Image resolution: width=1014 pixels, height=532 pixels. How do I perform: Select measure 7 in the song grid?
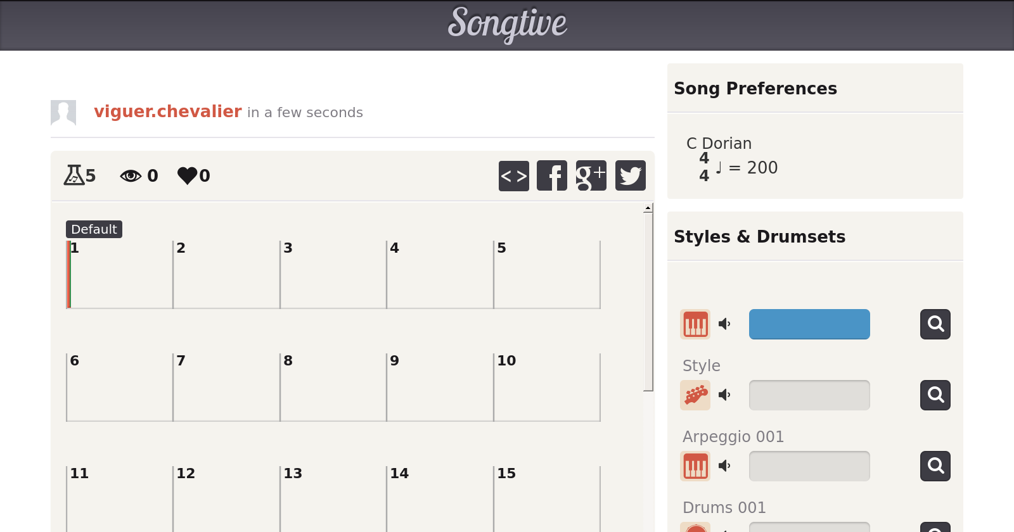click(x=226, y=388)
